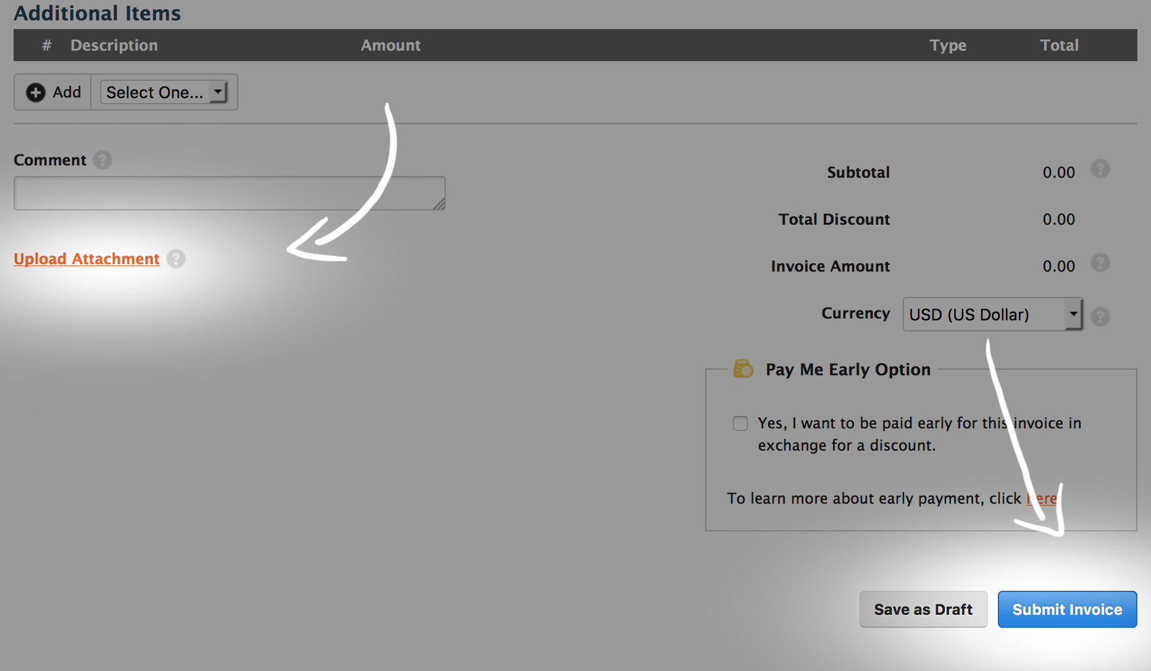
Task: Click the Total Discount value 0.00
Action: (x=1059, y=219)
